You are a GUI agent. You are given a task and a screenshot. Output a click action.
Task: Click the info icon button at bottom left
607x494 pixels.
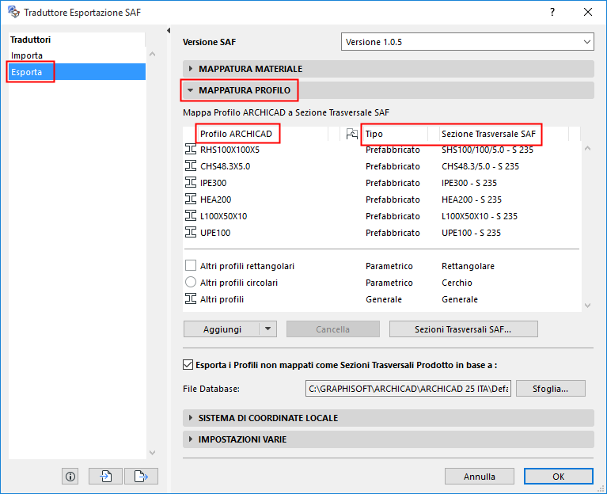coord(70,477)
